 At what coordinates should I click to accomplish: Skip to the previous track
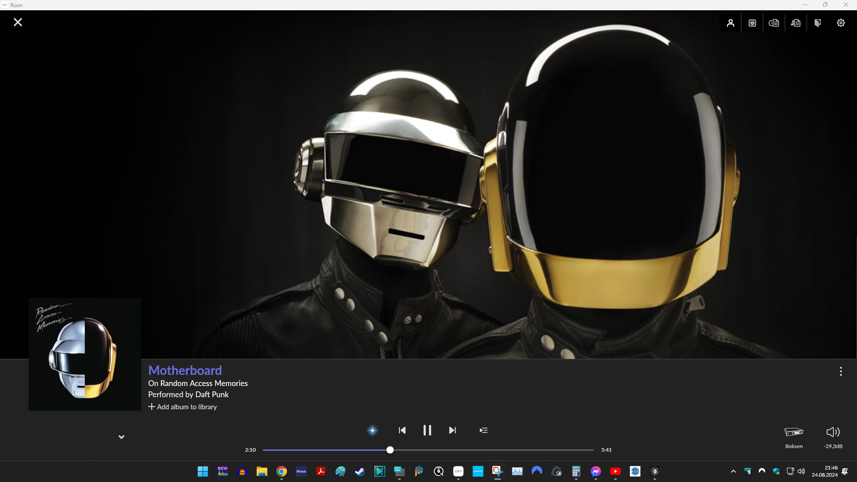point(402,430)
